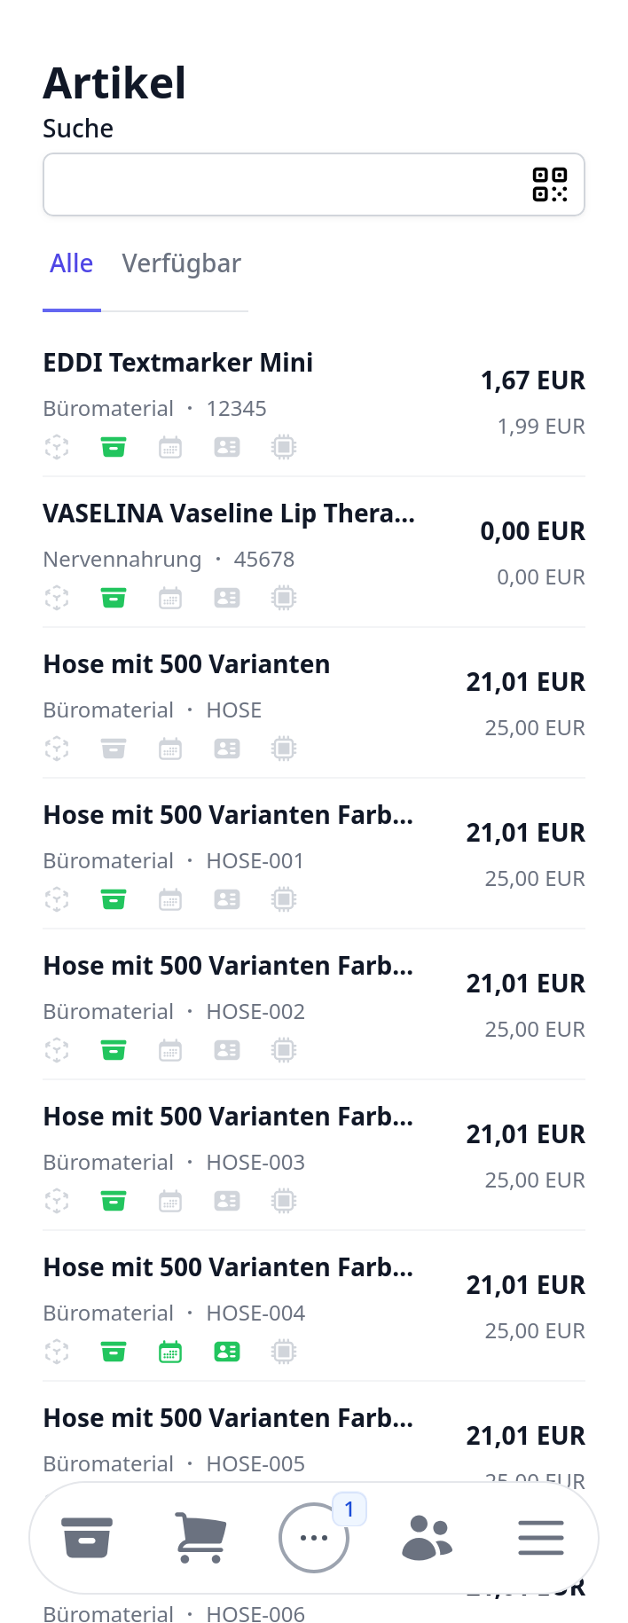Open the archive box navigation icon

coord(87,1538)
